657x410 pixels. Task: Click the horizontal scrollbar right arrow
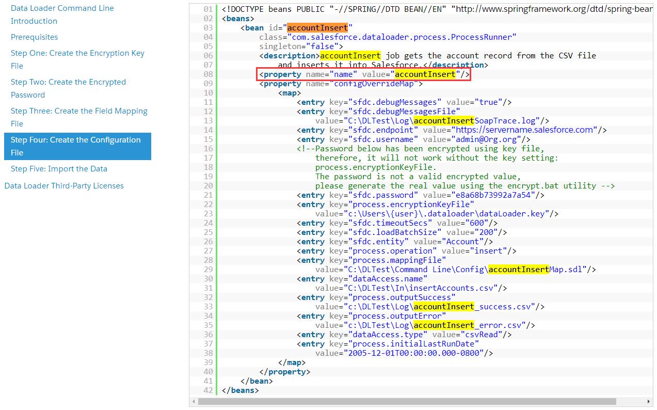[649, 401]
